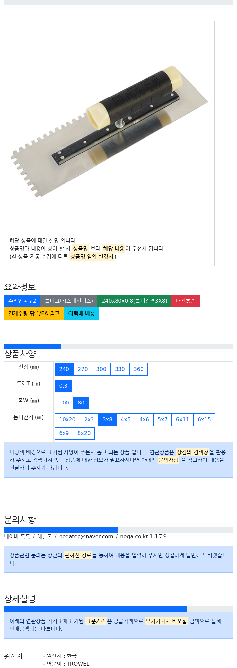Click the 대건흙손 brand tag
237x668 pixels.
[x=186, y=301]
